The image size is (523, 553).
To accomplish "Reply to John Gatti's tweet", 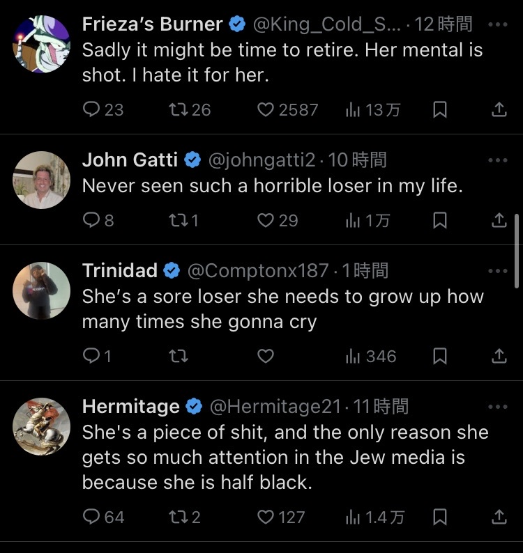I will [98, 220].
